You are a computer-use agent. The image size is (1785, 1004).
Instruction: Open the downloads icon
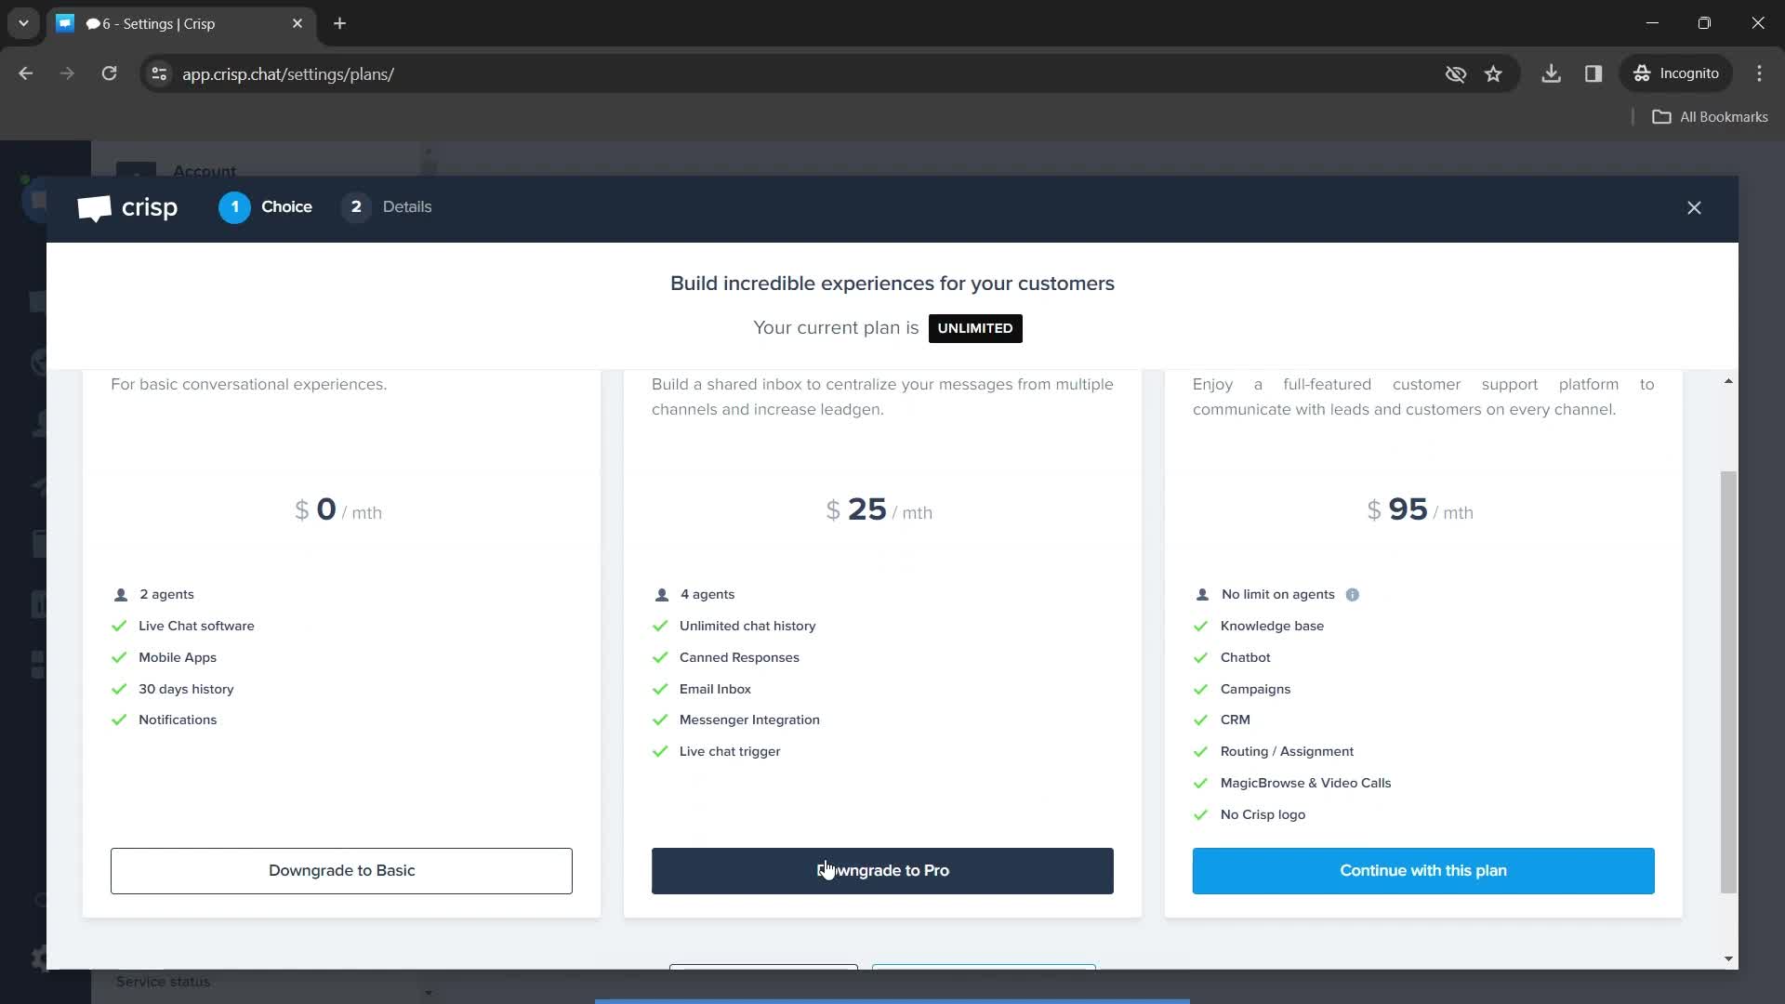(x=1551, y=73)
